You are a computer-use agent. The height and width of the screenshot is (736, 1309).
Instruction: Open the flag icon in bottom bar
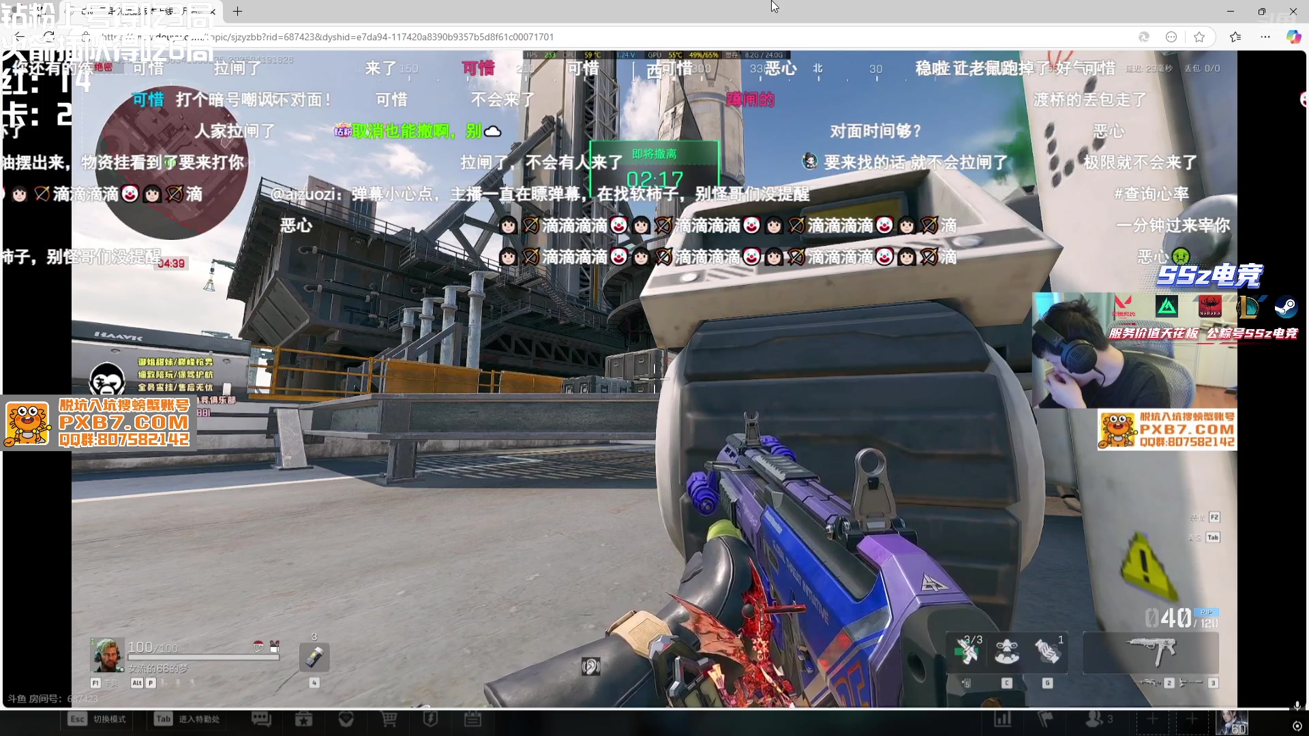tap(1045, 719)
